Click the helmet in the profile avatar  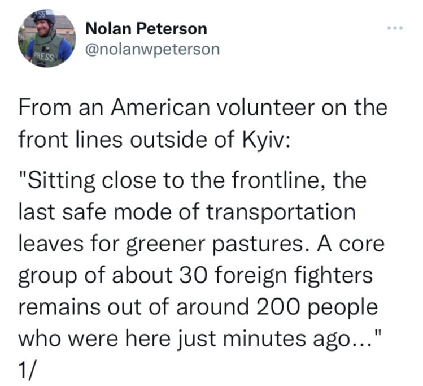[44, 17]
